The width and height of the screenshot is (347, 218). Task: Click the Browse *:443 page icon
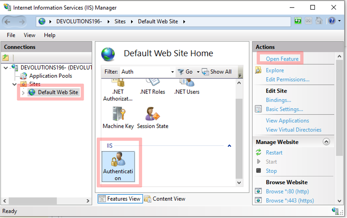[x=258, y=200]
